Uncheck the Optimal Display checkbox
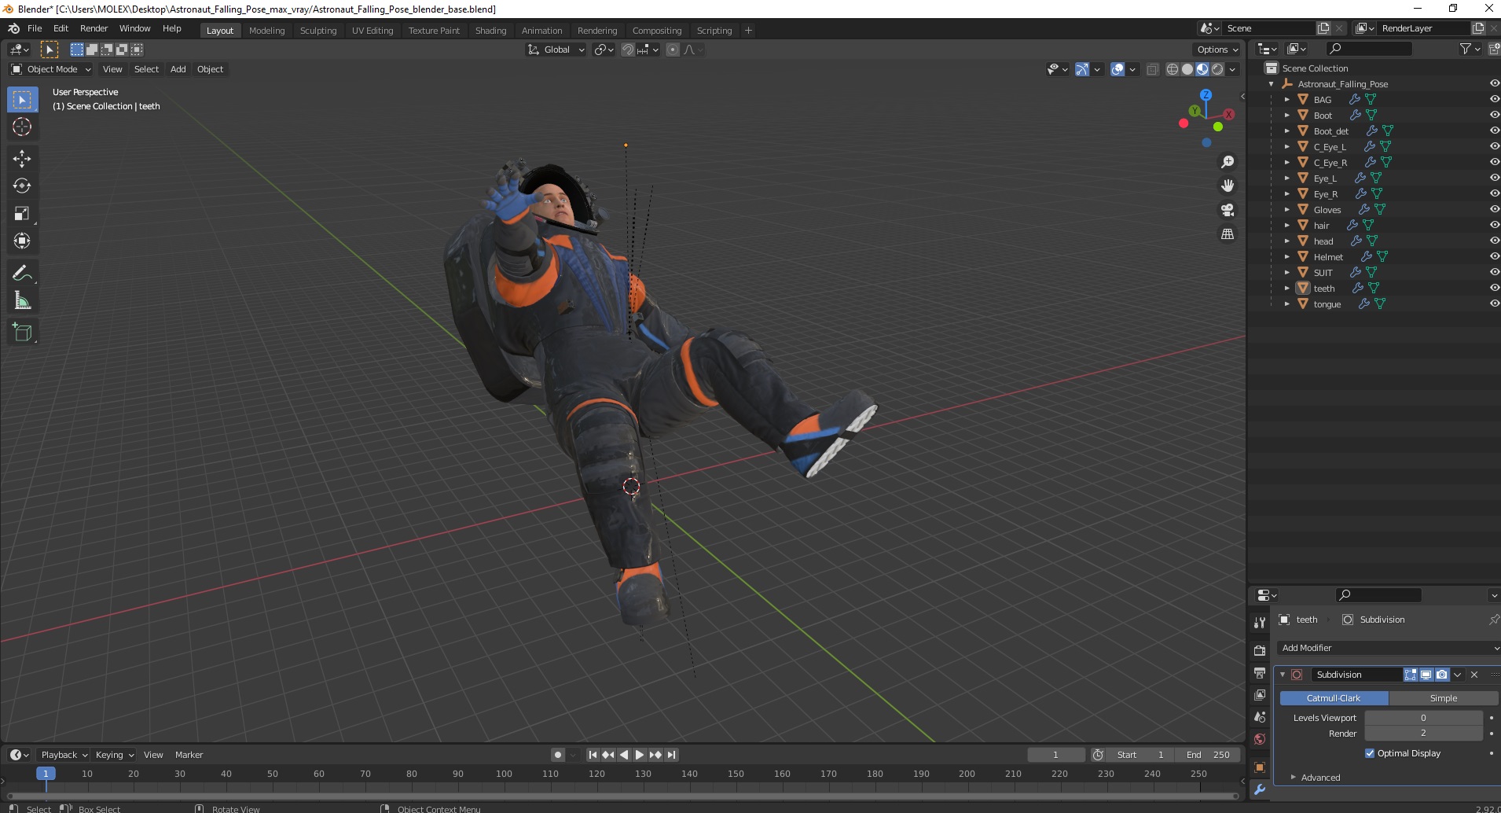The image size is (1501, 813). click(1370, 753)
